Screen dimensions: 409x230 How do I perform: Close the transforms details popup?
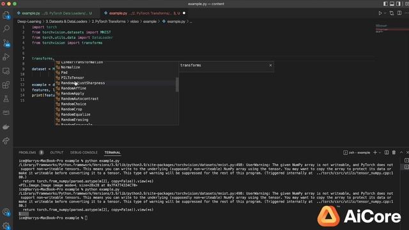270,65
